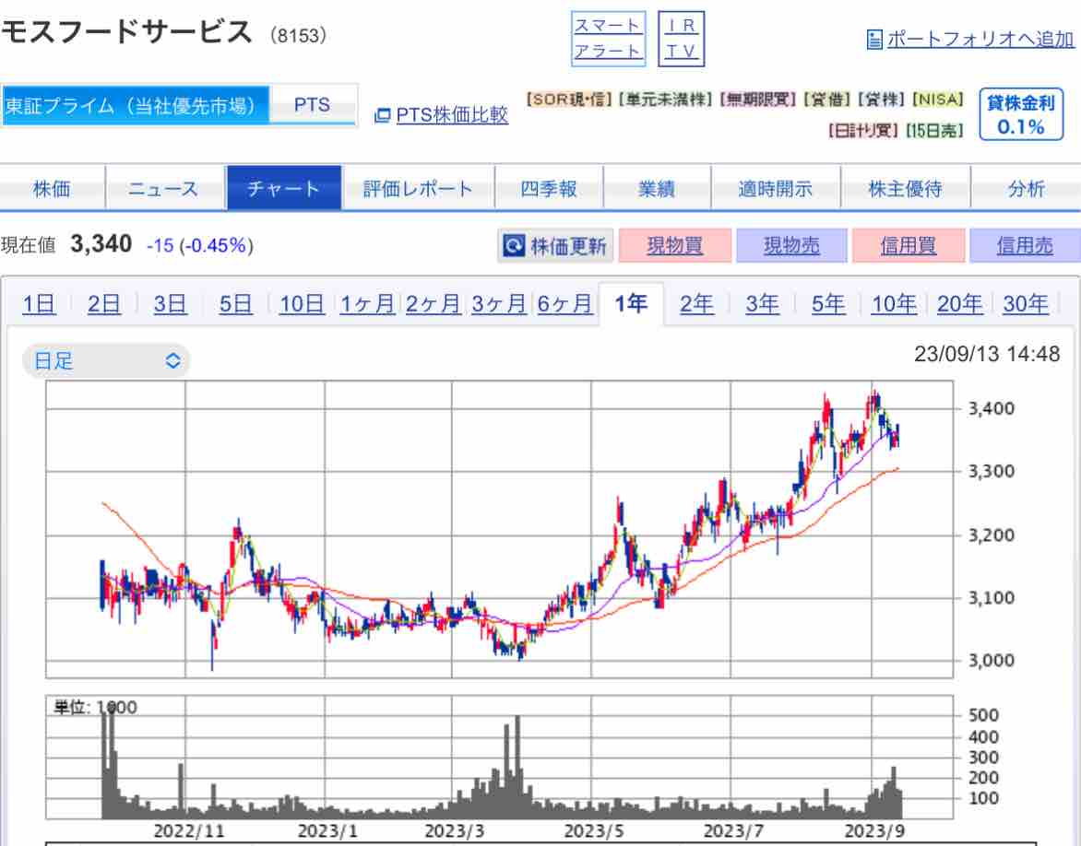
Task: Click the 単位: 1000 volume label
Action: point(96,708)
